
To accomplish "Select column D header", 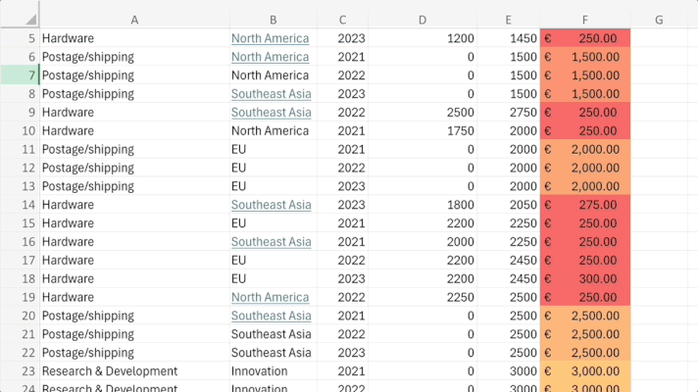I will [x=422, y=20].
